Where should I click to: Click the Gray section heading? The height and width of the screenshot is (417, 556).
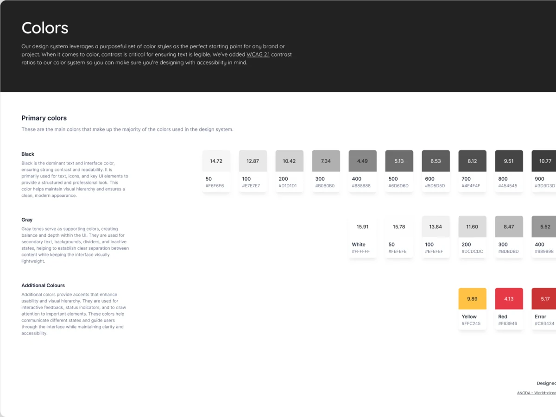pyautogui.click(x=27, y=220)
